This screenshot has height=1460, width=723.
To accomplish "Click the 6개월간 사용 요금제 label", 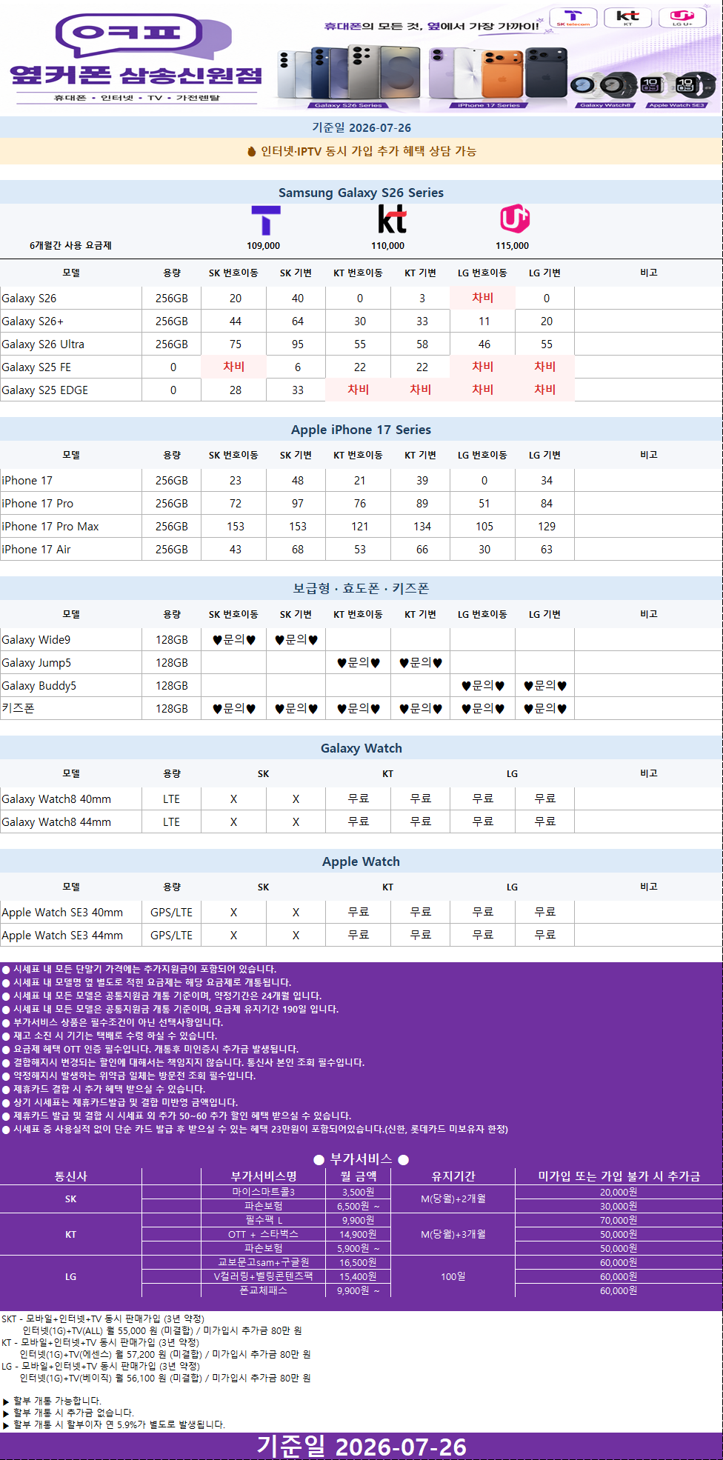I will click(70, 245).
